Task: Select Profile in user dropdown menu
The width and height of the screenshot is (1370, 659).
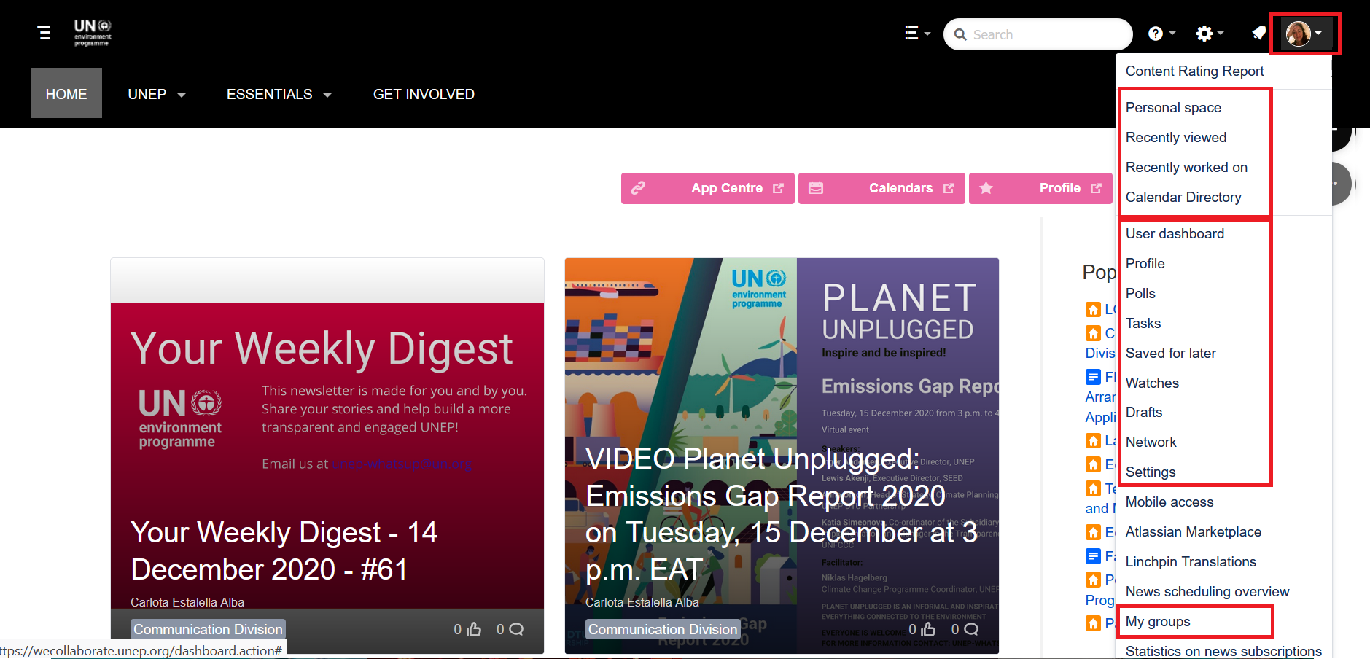Action: [x=1145, y=263]
